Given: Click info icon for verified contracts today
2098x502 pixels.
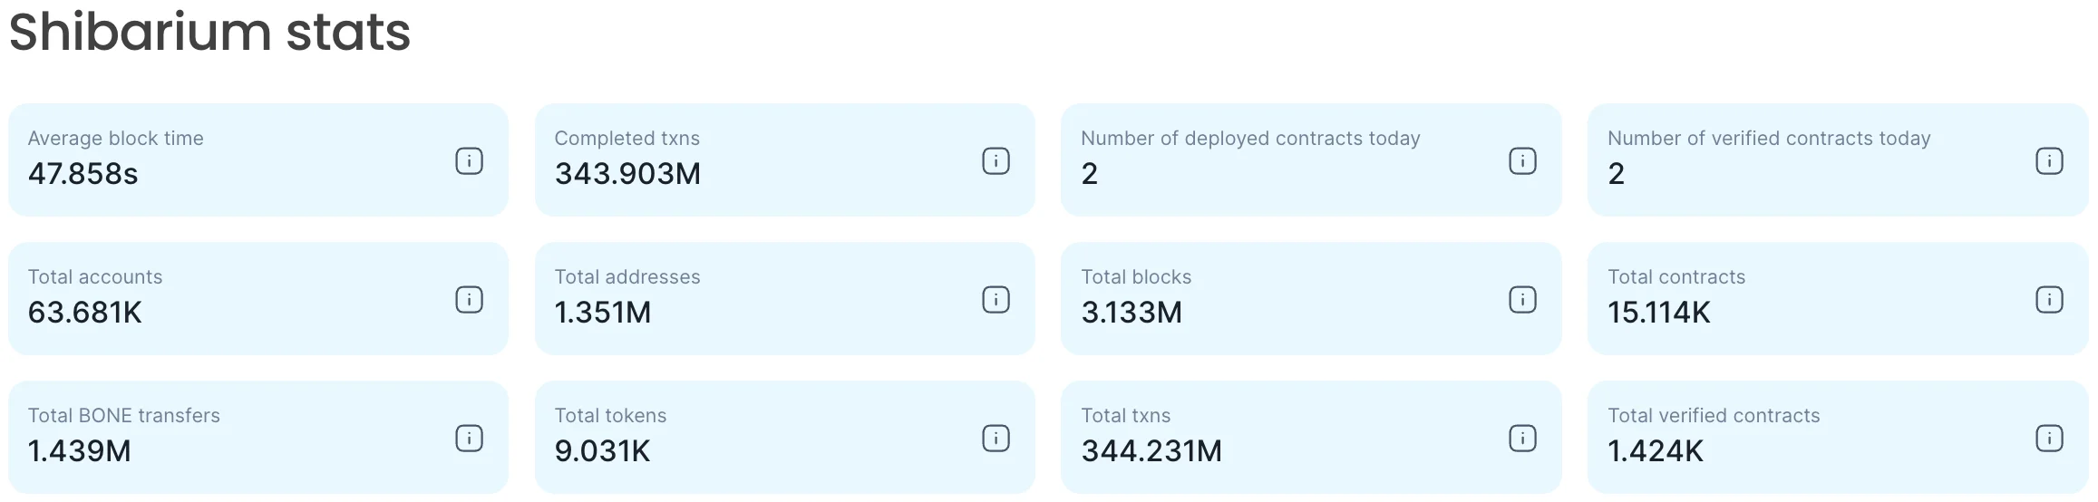Looking at the screenshot, I should click(2049, 161).
